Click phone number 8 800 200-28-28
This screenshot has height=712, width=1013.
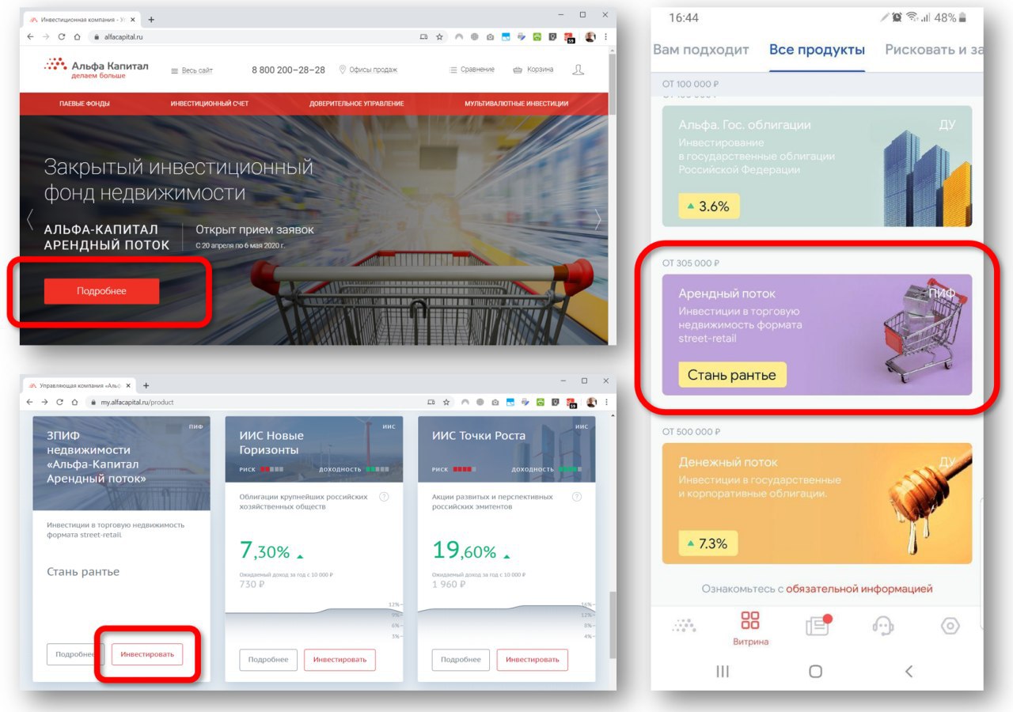[288, 70]
